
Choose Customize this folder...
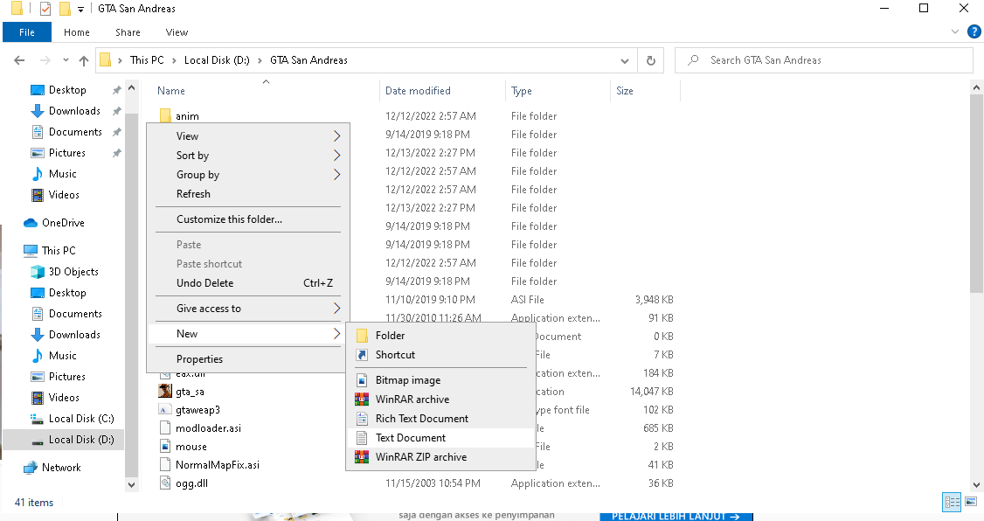click(248, 219)
